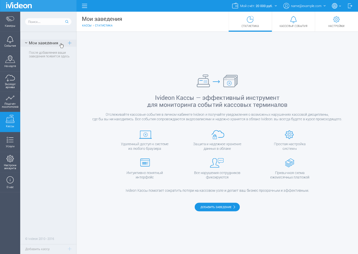Collapse the Мои заведения tree chevron
Screen dimensions: 358x254
26,43
